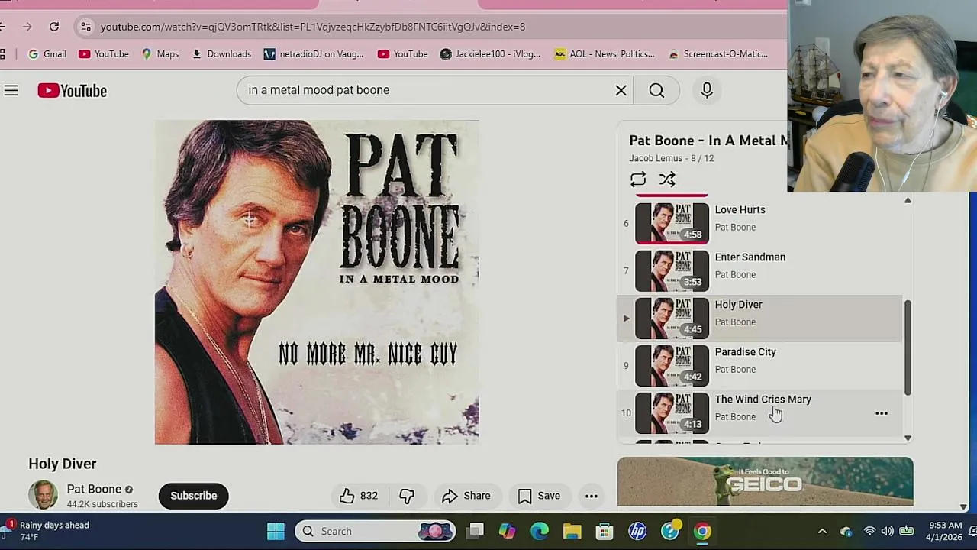Open the netradioDJ on Vaug... bookmark
The width and height of the screenshot is (977, 550).
314,54
